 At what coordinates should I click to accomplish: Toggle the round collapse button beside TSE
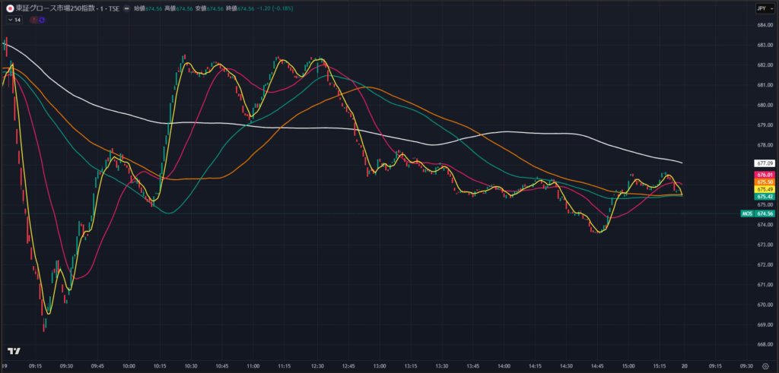126,8
